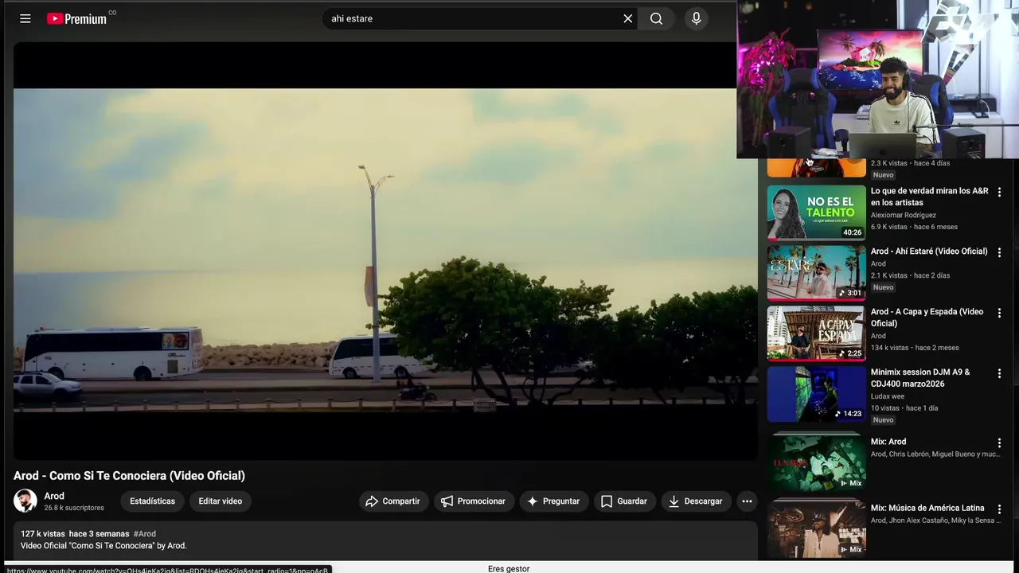Click the #Arod hashtag
Image resolution: width=1019 pixels, height=573 pixels.
click(145, 534)
